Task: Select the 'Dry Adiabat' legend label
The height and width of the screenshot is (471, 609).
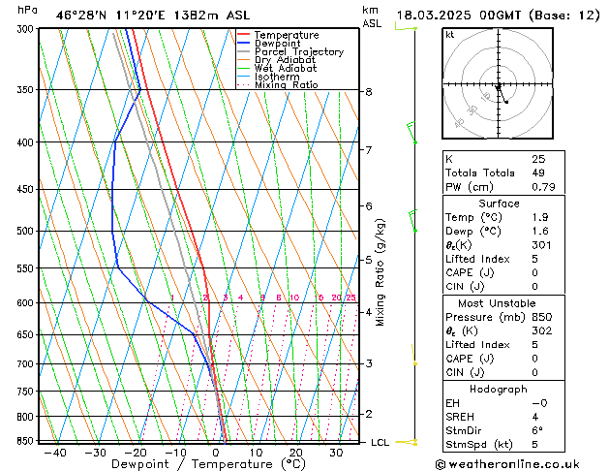Action: point(285,60)
